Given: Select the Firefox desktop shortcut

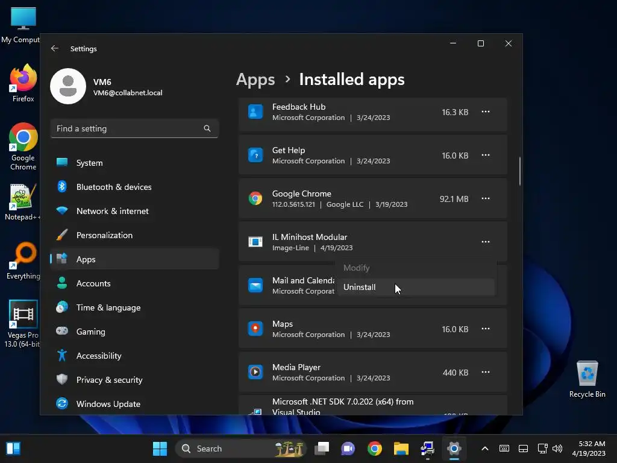Looking at the screenshot, I should pyautogui.click(x=23, y=83).
